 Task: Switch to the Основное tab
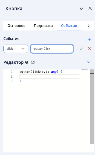(17, 26)
